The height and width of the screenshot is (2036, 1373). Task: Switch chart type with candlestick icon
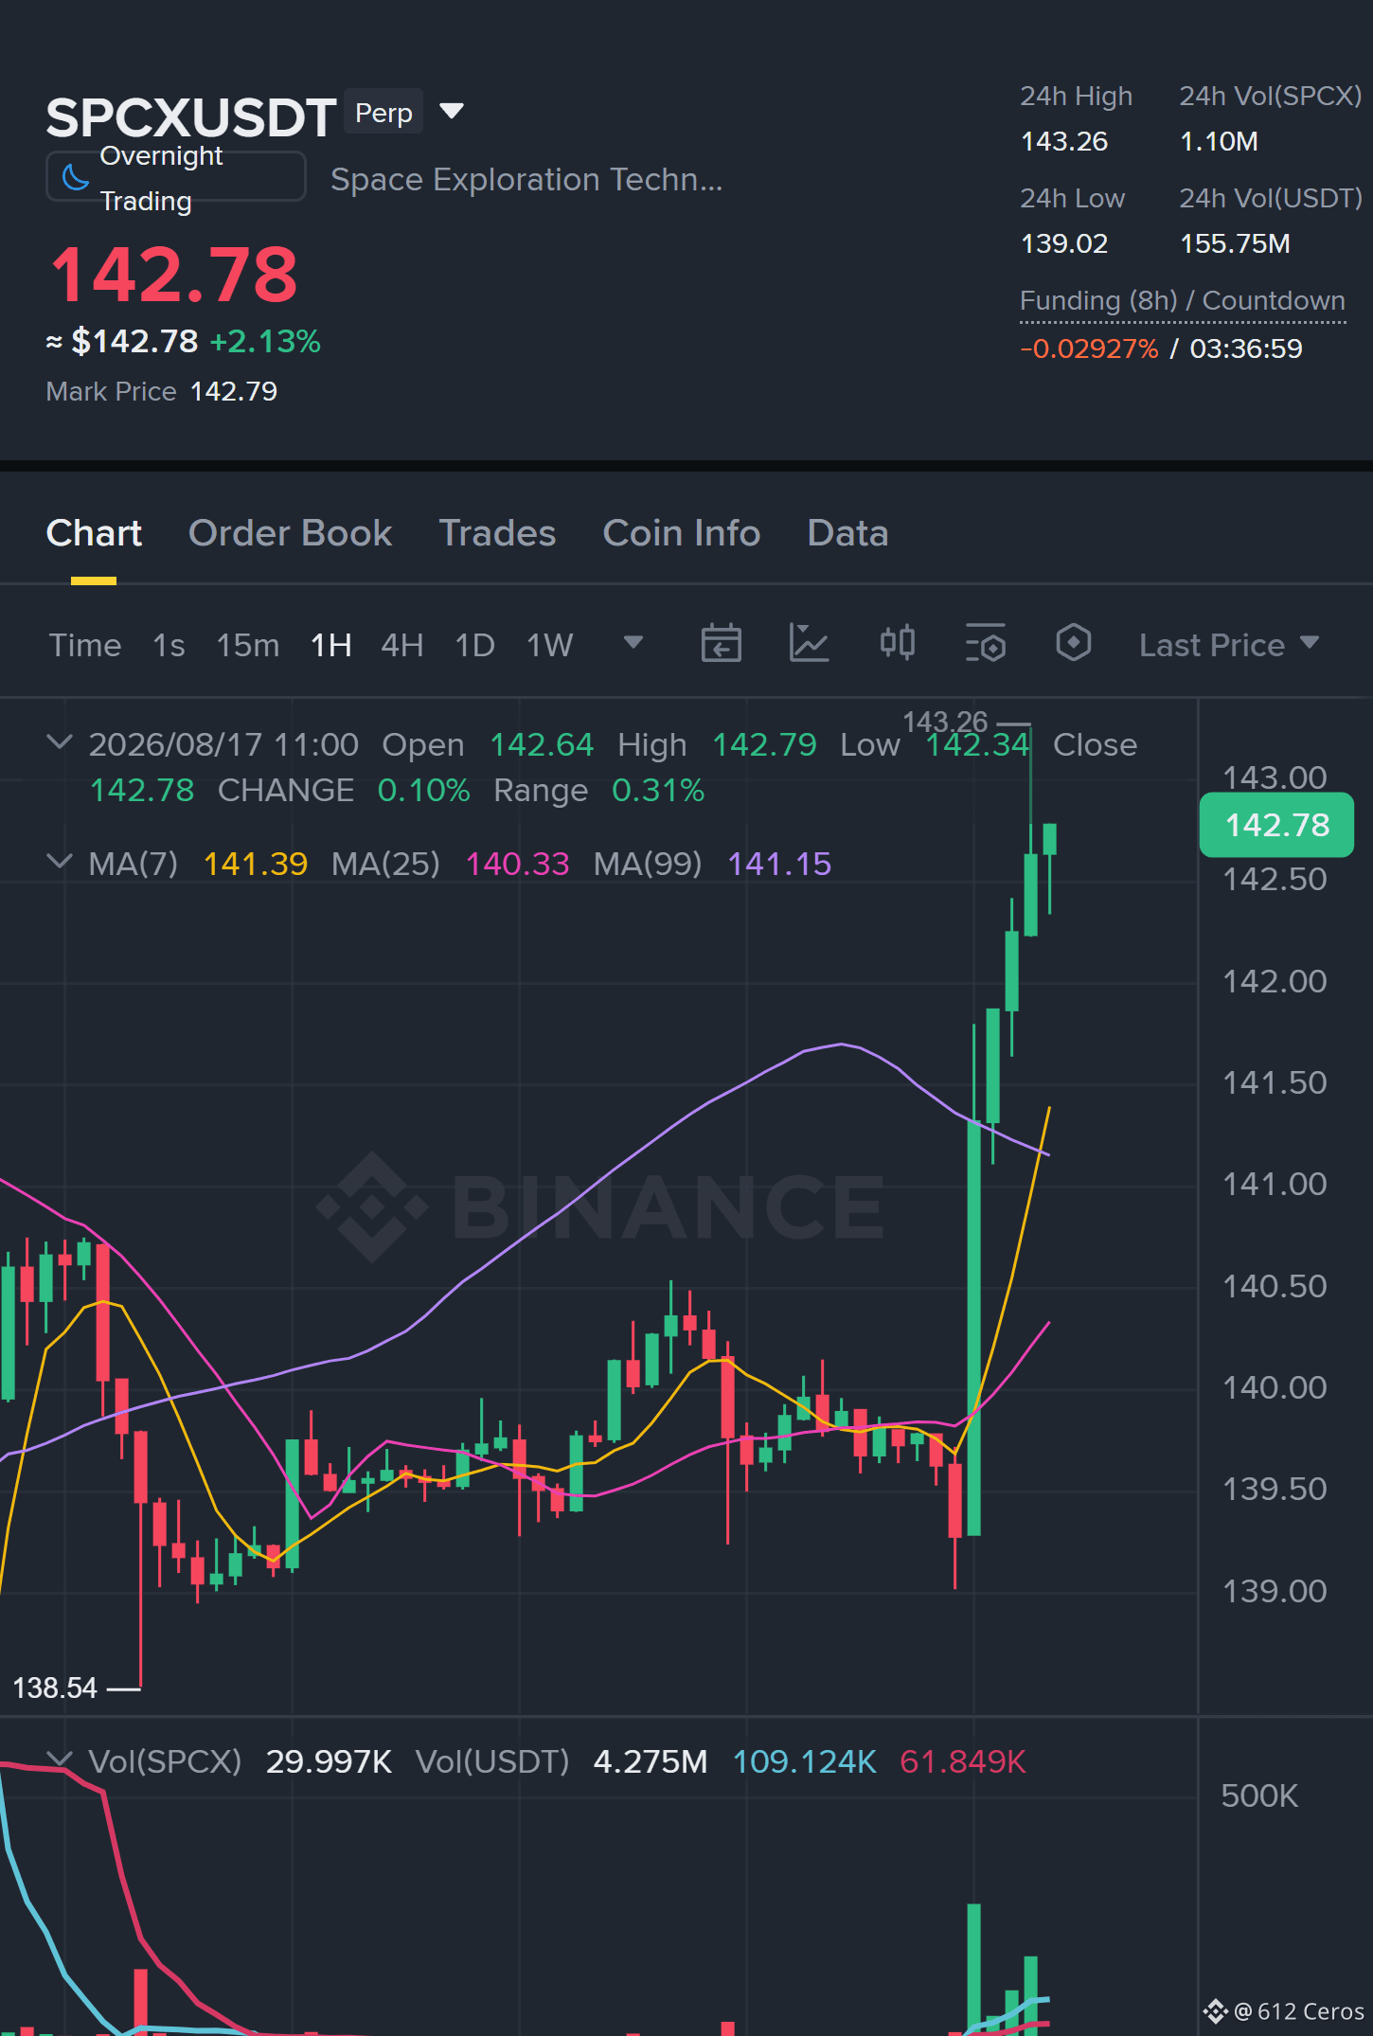pyautogui.click(x=897, y=644)
